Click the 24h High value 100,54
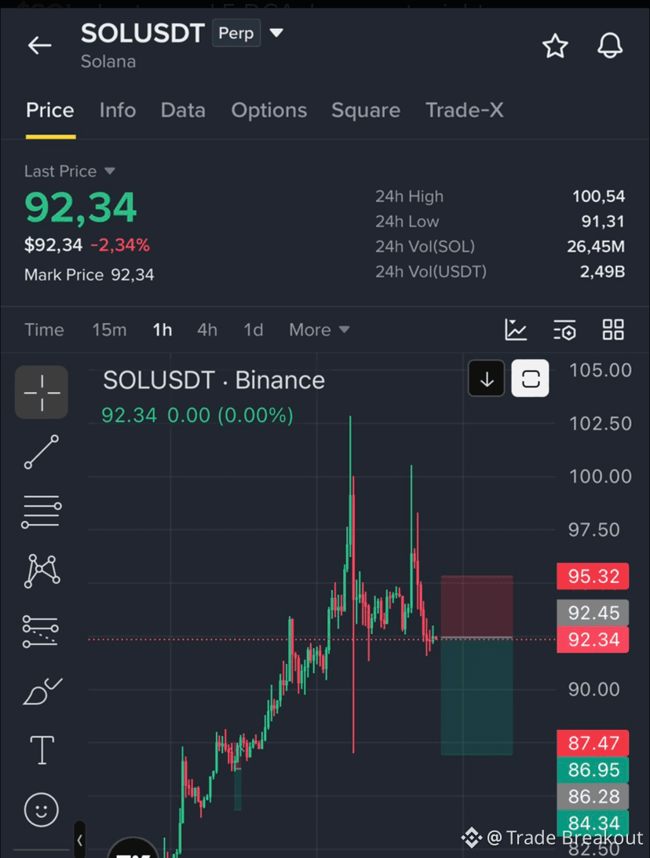Viewport: 650px width, 858px height. 598,196
